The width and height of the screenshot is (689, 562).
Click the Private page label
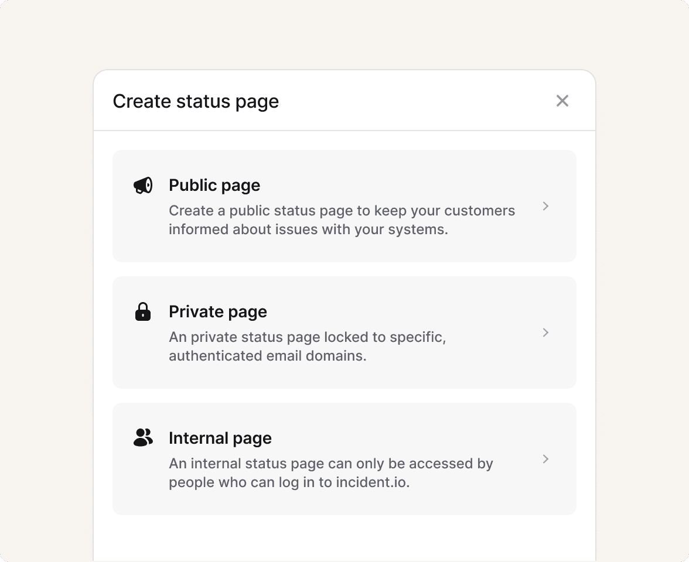coord(218,311)
